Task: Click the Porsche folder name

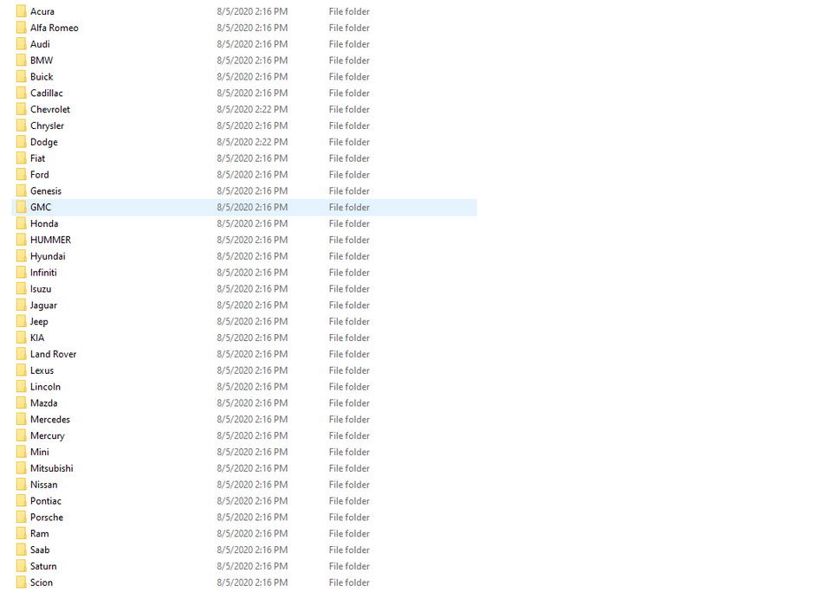Action: point(47,517)
